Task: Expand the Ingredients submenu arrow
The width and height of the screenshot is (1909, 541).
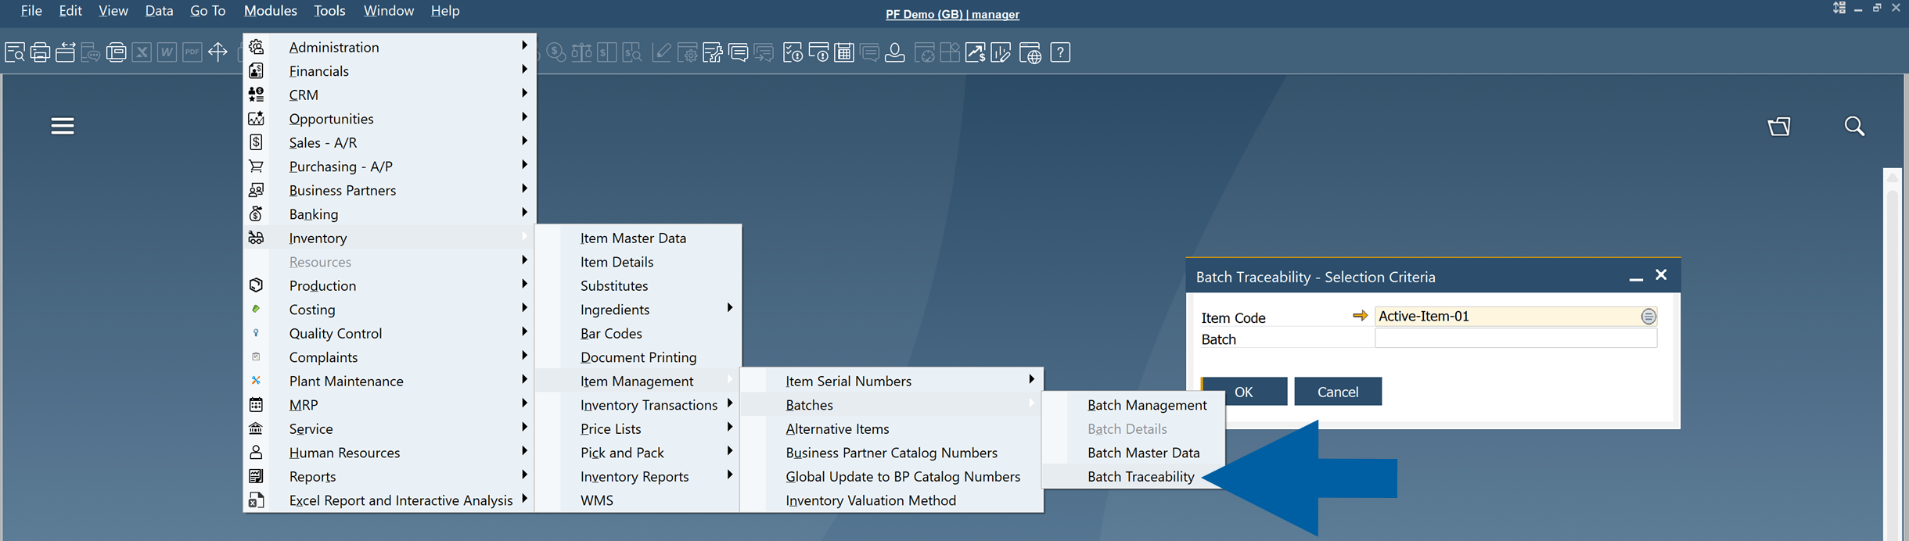Action: [x=729, y=308]
